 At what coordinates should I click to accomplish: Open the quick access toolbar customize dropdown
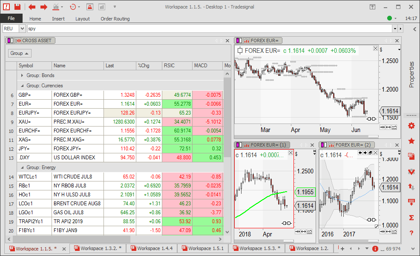pos(115,7)
